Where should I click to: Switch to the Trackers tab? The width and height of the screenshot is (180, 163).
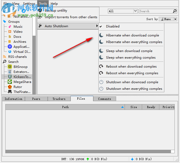(x=59, y=99)
